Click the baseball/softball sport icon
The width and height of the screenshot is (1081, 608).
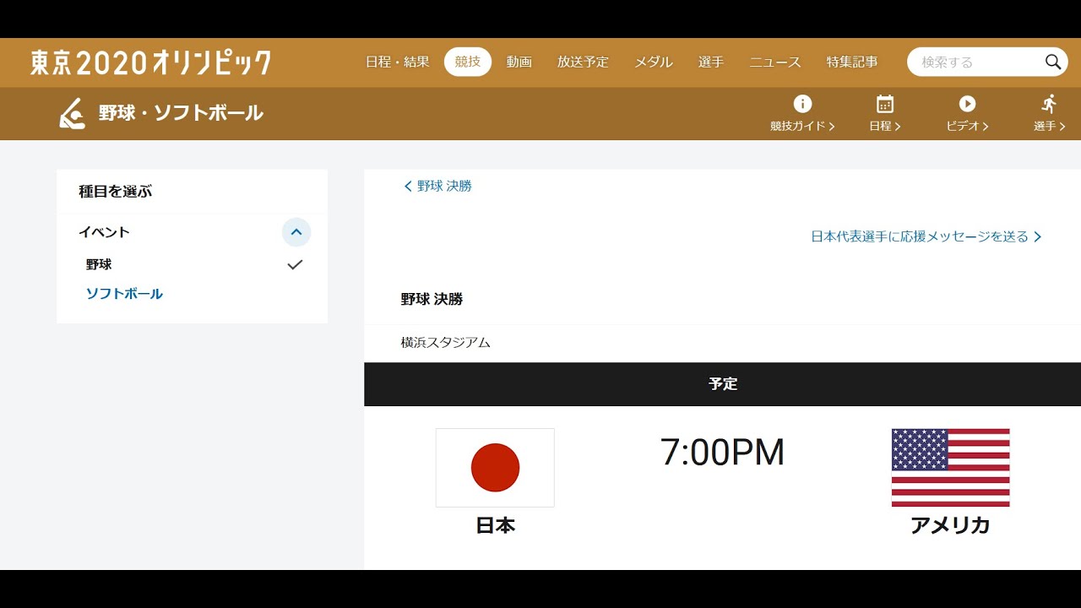73,113
